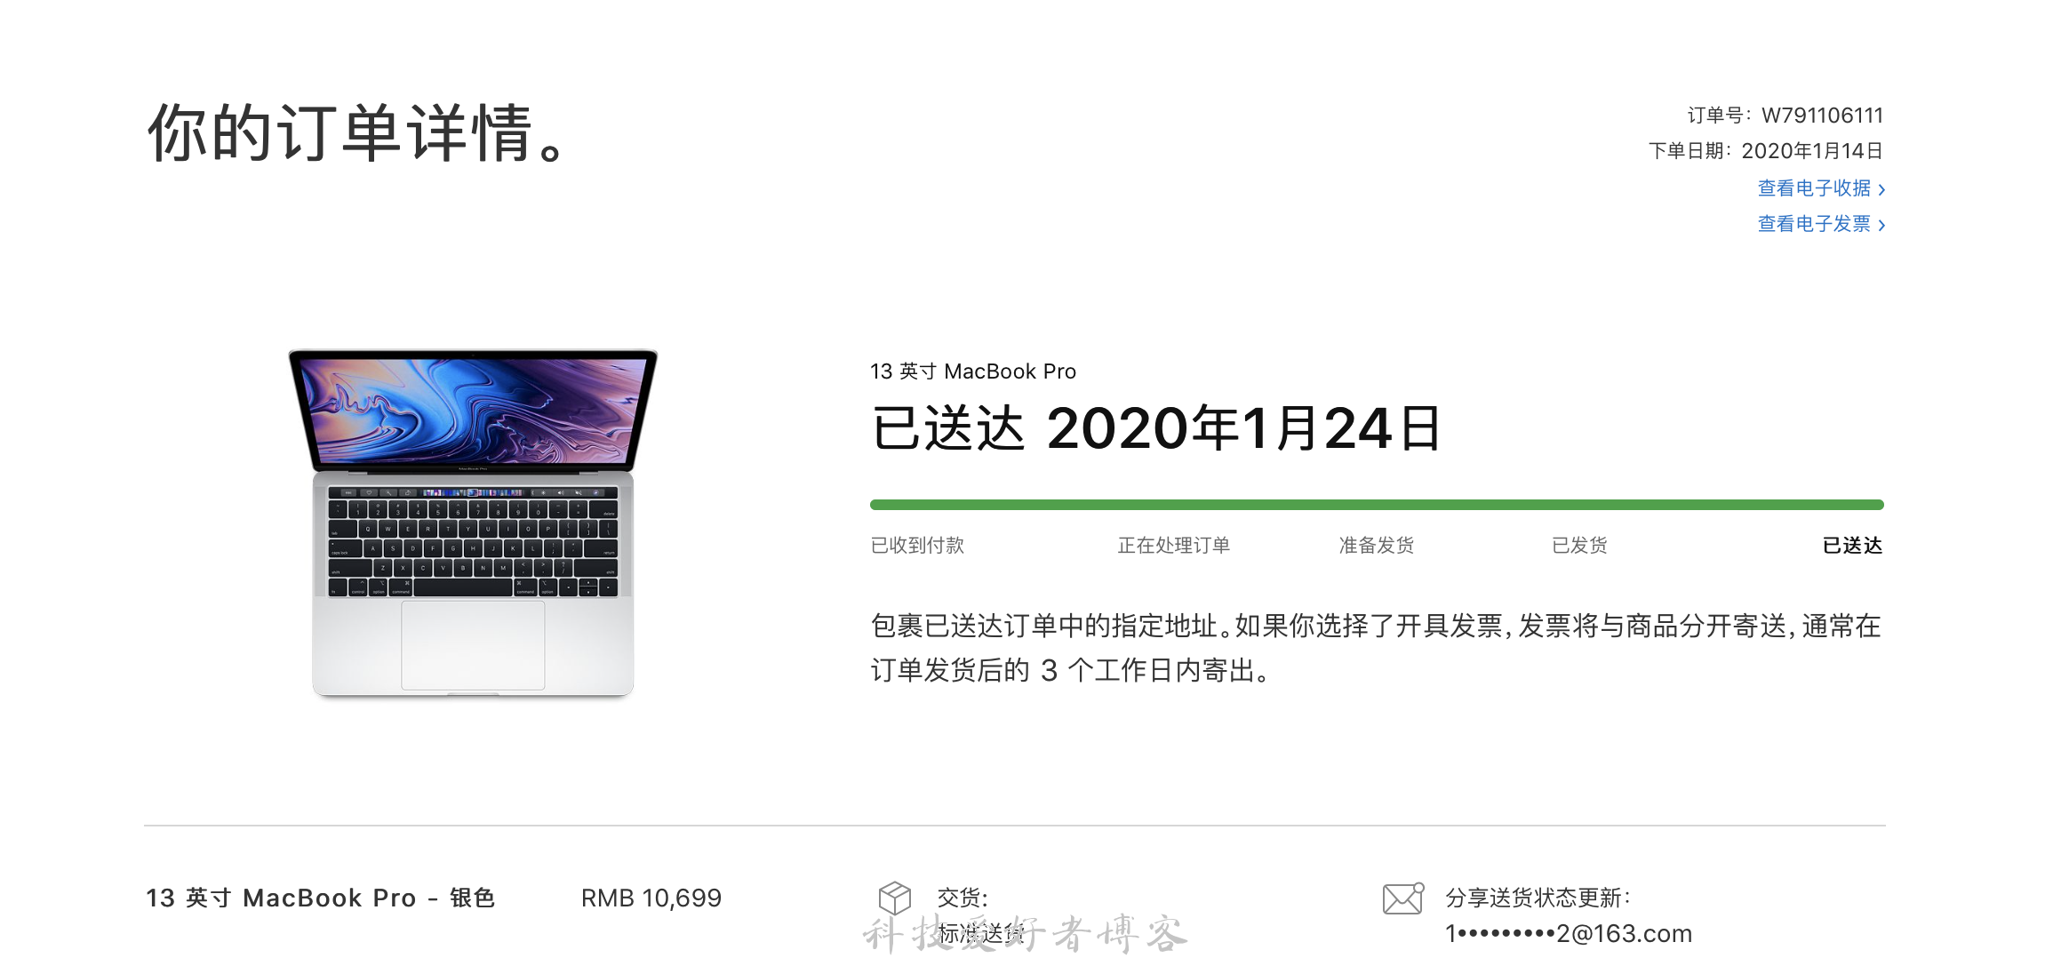Open 查看电子收据 link
2053x974 pixels.
1814,188
